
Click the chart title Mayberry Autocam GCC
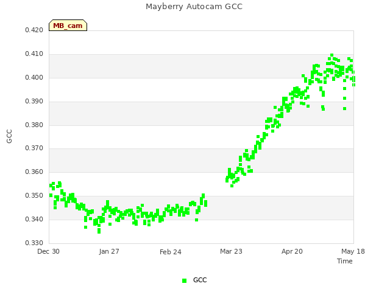[194, 7]
